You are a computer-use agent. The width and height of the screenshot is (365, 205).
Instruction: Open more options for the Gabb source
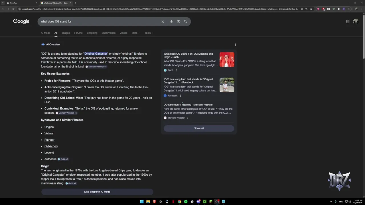(x=176, y=70)
